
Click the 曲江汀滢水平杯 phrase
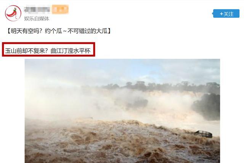tap(71, 51)
